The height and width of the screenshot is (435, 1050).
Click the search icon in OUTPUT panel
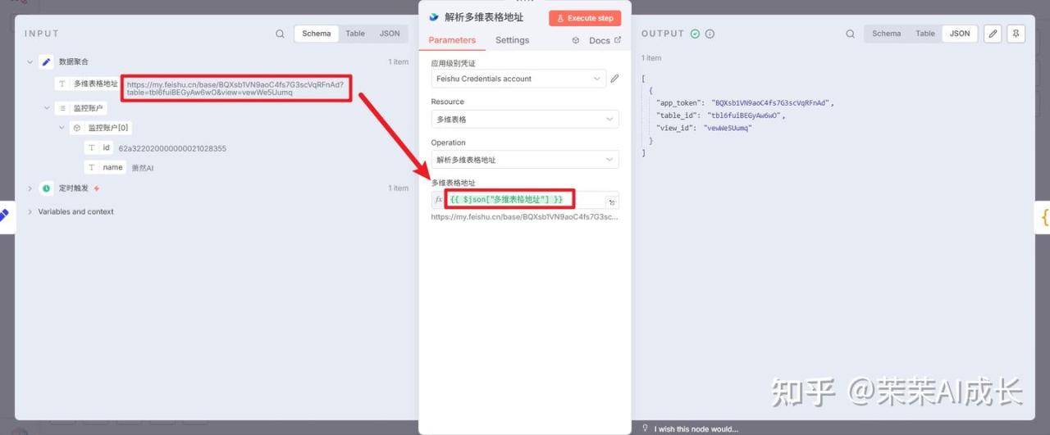click(850, 34)
